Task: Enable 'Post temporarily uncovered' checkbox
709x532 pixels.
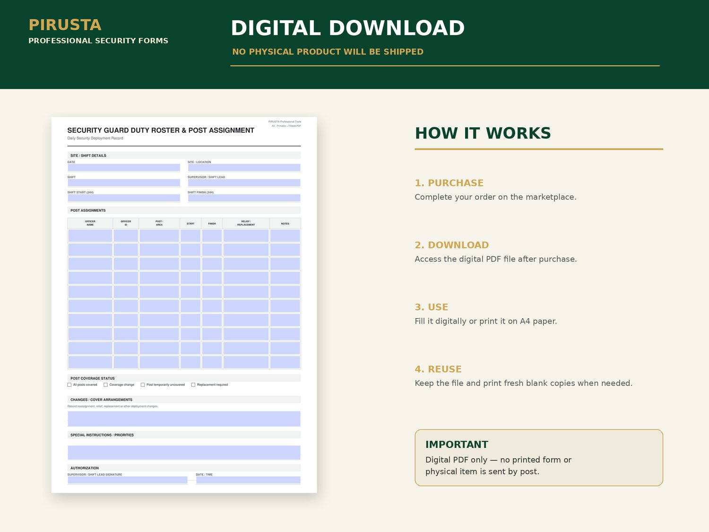Action: pos(143,385)
